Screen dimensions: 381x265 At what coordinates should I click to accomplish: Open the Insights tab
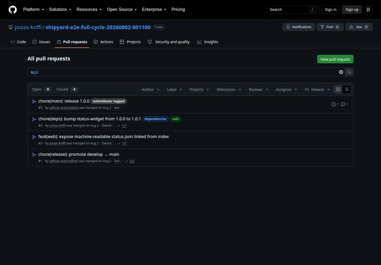click(208, 42)
